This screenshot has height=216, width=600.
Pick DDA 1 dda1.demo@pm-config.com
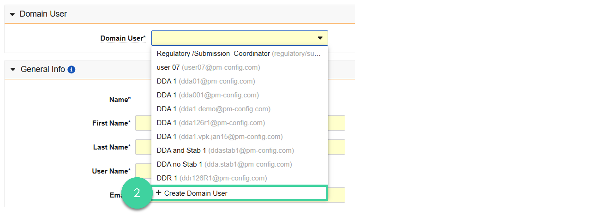pyautogui.click(x=240, y=109)
